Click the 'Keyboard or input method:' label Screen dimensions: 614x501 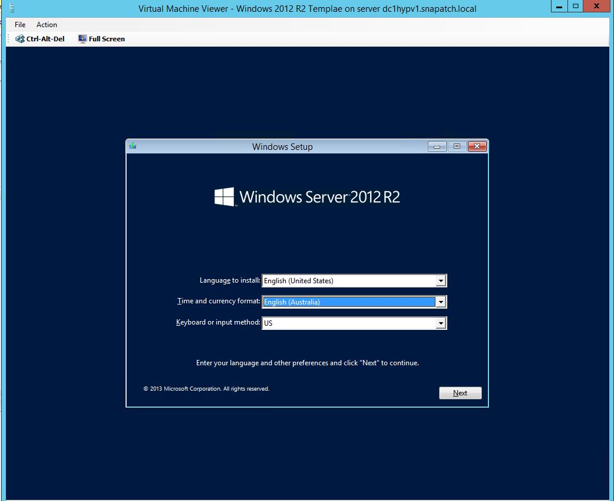click(218, 322)
